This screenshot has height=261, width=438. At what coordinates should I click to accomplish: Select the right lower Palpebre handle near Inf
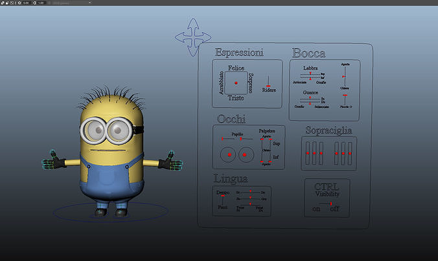(270, 162)
